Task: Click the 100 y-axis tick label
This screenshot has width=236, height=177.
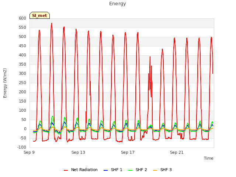Action: click(22, 111)
